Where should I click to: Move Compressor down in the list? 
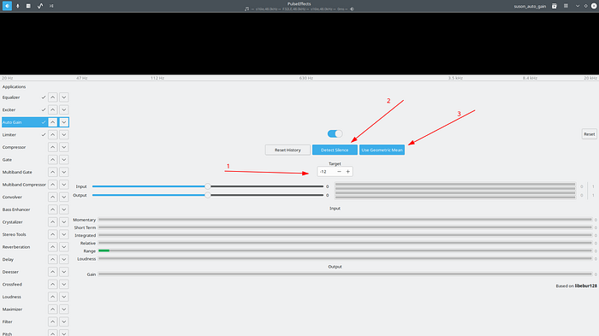[x=64, y=147]
